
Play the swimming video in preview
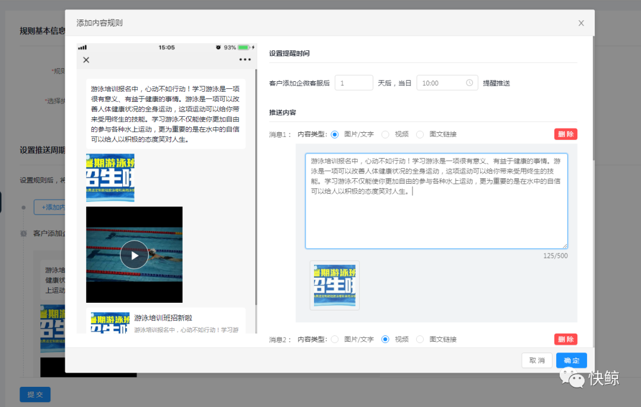[134, 255]
